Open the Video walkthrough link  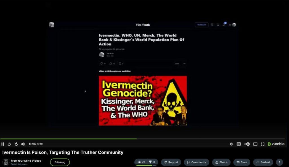point(108,71)
